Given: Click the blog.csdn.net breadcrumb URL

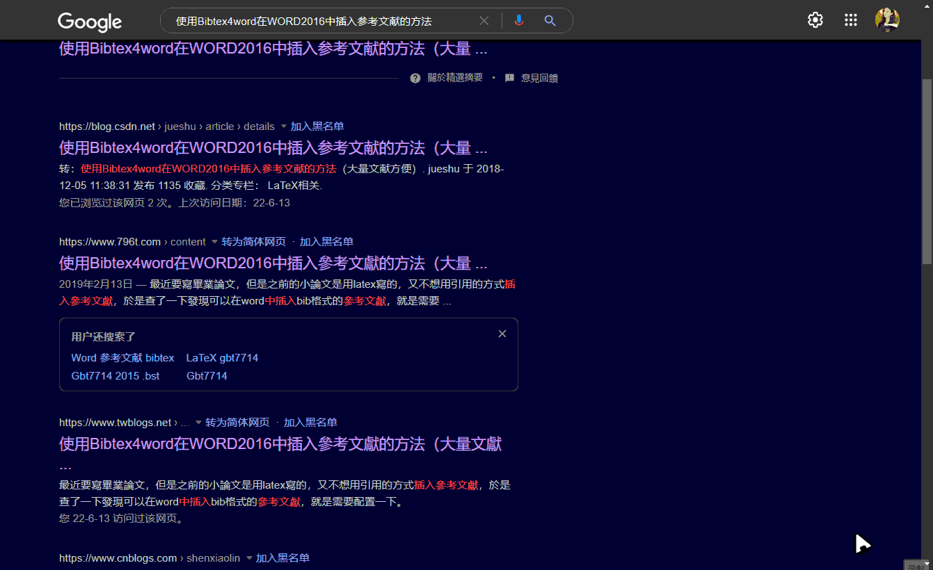Looking at the screenshot, I should click(167, 127).
